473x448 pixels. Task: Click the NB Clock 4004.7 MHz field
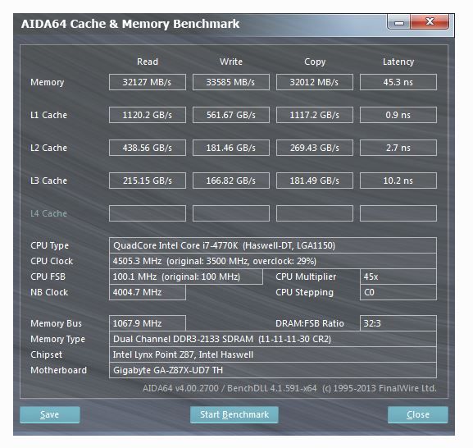(x=148, y=293)
